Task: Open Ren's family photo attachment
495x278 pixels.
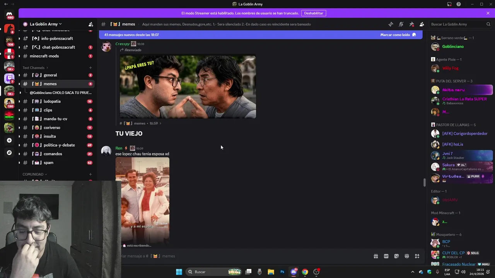Action: 142,200
